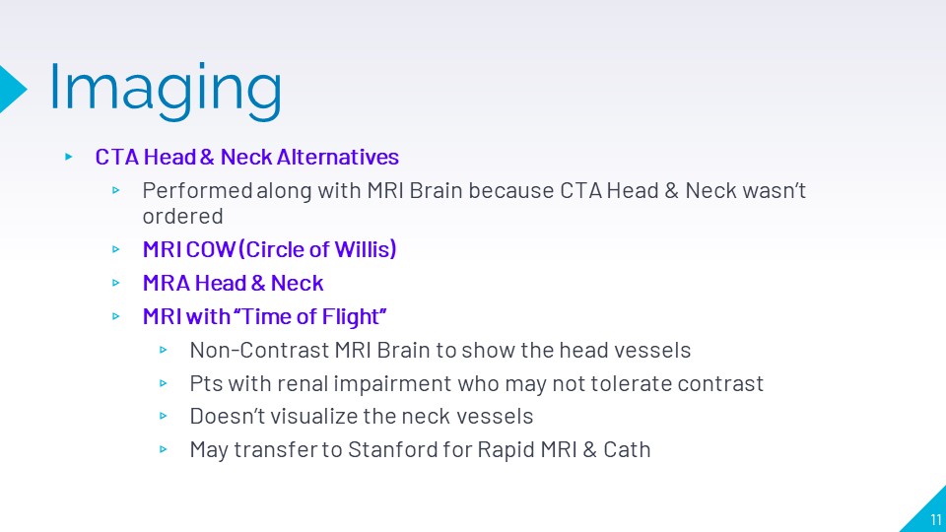946x532 pixels.
Task: Click the bullet marker before May transfer to Stanford
Action: click(x=164, y=451)
